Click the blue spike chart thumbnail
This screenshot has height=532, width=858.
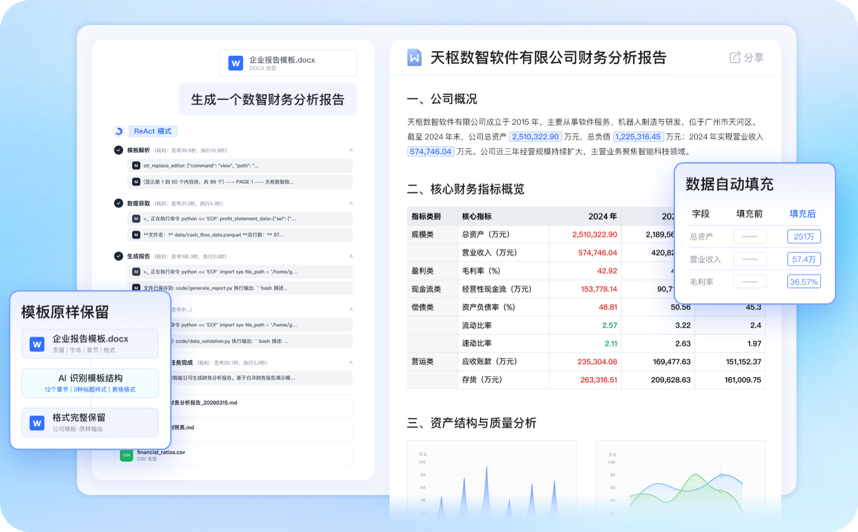coord(492,482)
